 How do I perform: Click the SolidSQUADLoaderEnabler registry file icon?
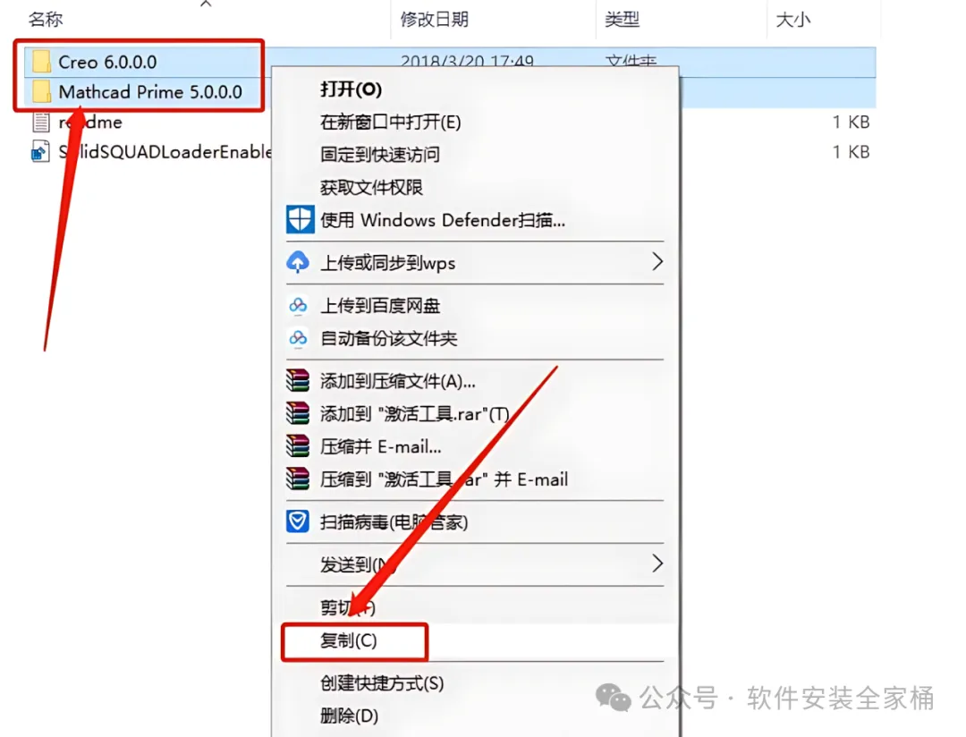point(40,151)
